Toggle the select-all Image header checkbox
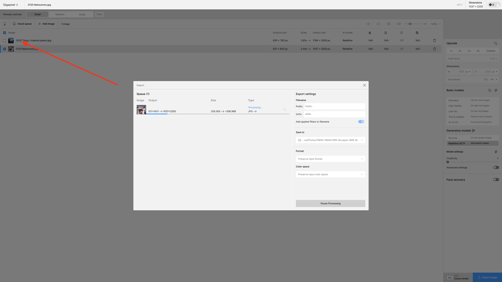Image resolution: width=502 pixels, height=282 pixels. pyautogui.click(x=5, y=32)
